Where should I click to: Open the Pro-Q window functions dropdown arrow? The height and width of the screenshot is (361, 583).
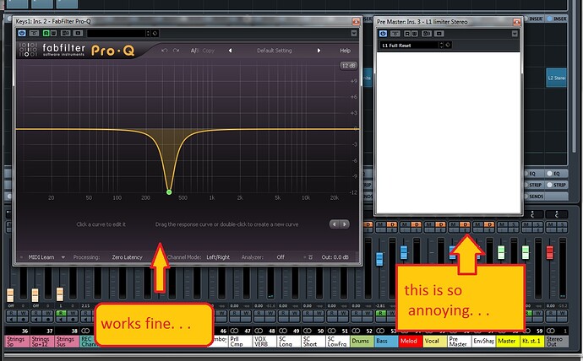click(x=354, y=34)
